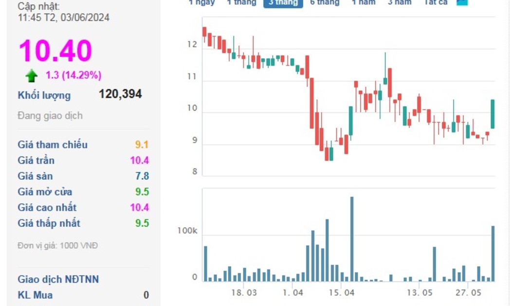Click the latest volume bar at right end
Viewport: 511px width, 306px height.
pyautogui.click(x=493, y=254)
